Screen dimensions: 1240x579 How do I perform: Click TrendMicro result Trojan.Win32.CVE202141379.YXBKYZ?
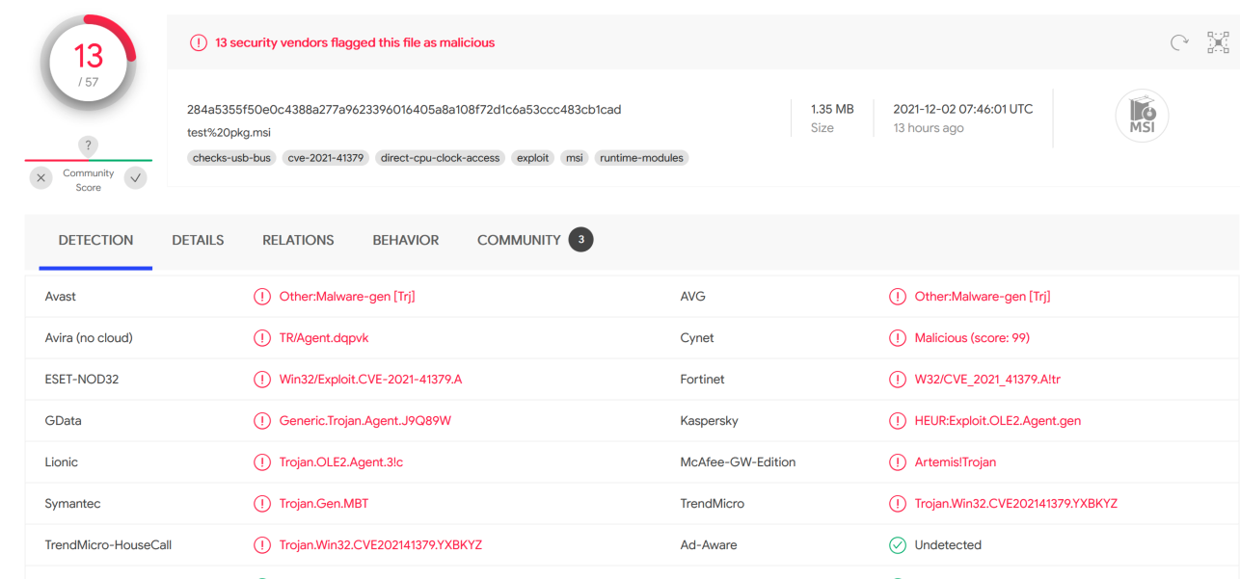point(1016,504)
